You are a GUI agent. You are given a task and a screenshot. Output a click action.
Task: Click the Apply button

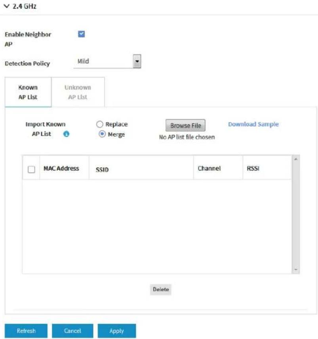117,331
